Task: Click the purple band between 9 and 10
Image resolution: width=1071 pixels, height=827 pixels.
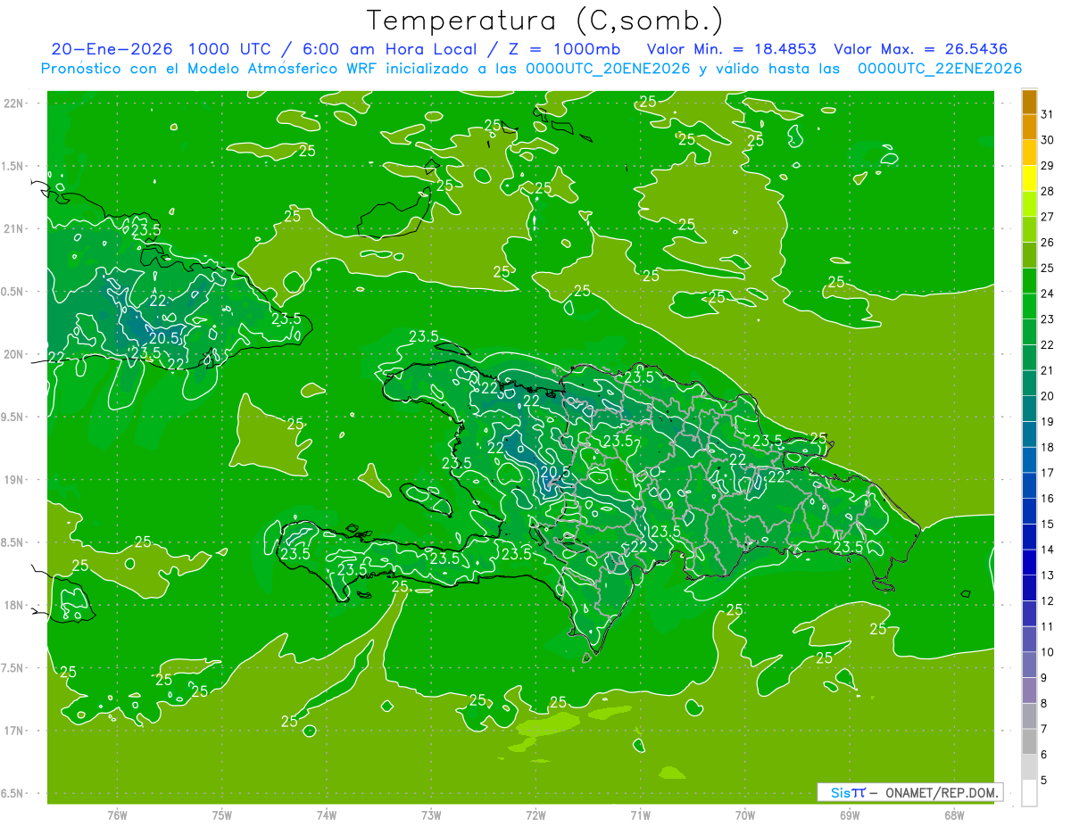Action: (1030, 666)
